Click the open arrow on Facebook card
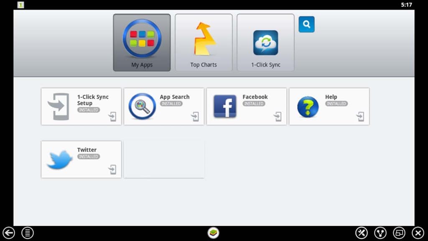The height and width of the screenshot is (241, 428). pyautogui.click(x=278, y=117)
